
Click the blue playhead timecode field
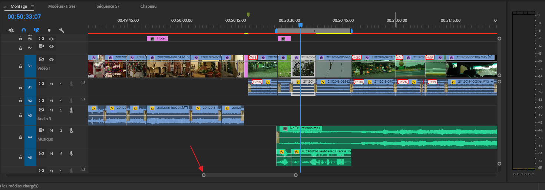coord(24,17)
